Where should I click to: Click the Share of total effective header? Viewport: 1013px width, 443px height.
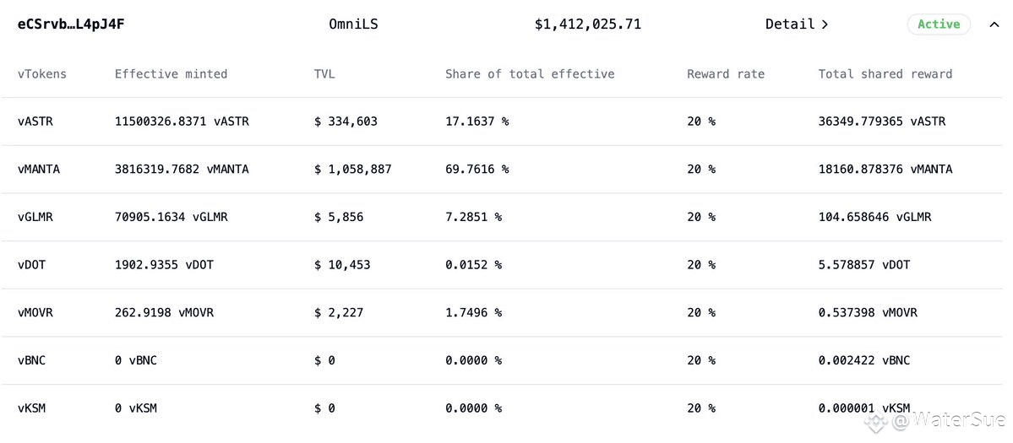530,74
